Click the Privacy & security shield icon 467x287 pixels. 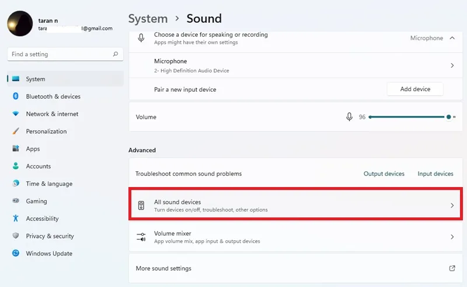tap(16, 236)
